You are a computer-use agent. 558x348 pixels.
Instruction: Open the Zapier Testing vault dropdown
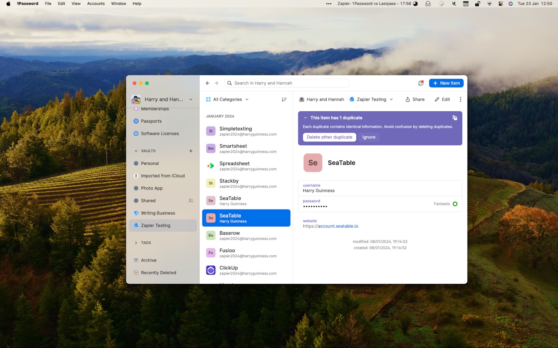(371, 99)
